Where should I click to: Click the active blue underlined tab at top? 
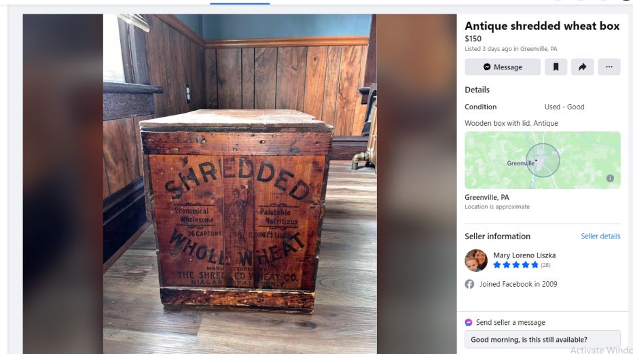click(x=240, y=3)
